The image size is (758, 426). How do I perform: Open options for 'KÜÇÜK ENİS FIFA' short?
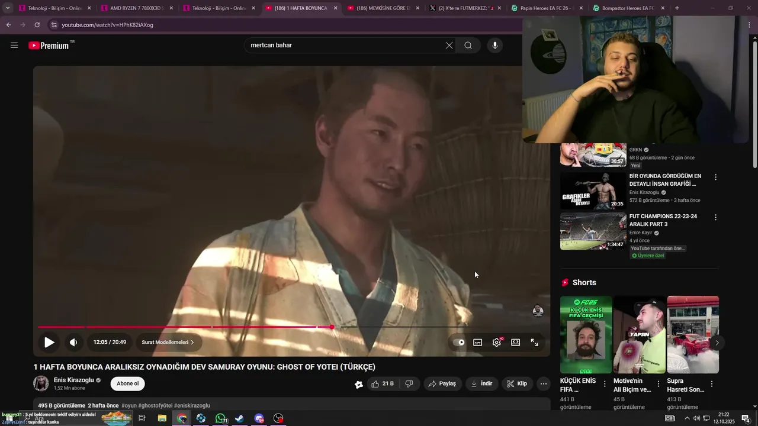pos(605,384)
